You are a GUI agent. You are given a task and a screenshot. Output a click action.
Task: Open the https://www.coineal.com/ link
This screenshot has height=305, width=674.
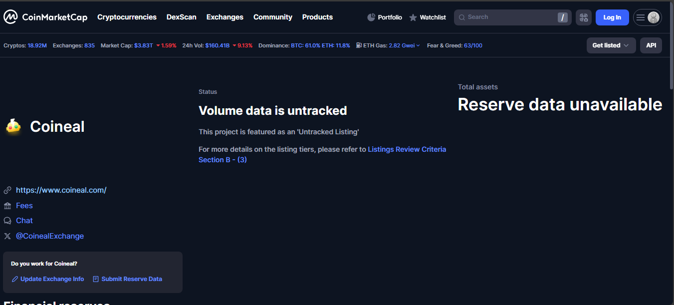pos(61,190)
